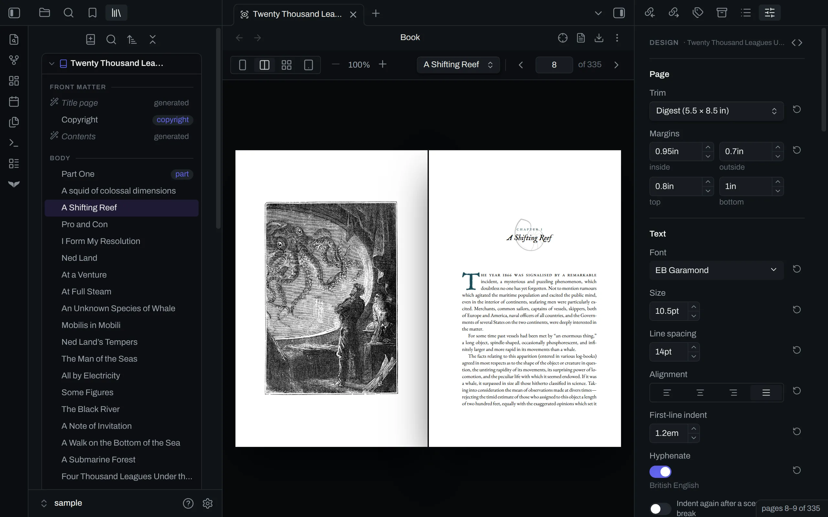Increase font Size stepper up

pos(693,307)
